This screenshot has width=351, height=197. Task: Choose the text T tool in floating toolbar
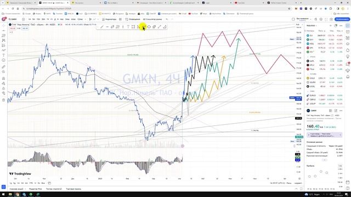(x=128, y=27)
